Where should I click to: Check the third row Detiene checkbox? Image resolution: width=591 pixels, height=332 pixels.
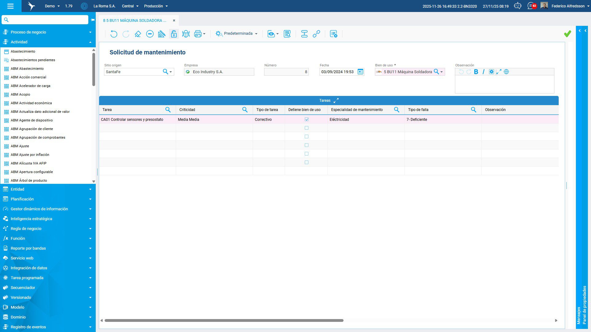307,136
